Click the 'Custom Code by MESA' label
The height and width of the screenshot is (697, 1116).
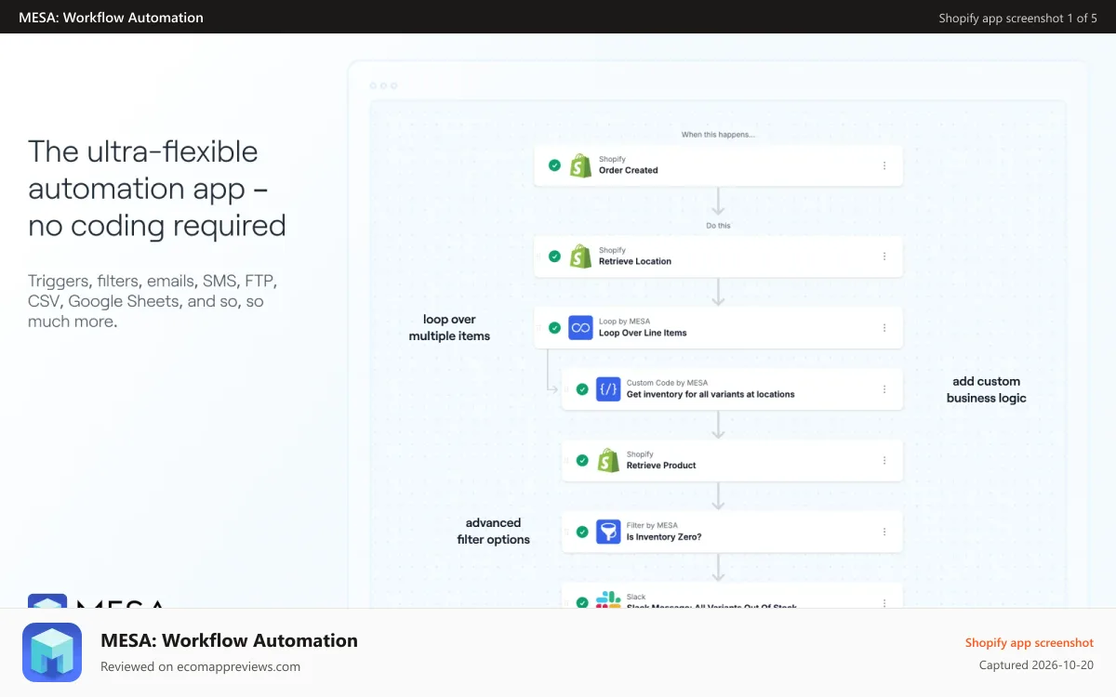pos(667,383)
